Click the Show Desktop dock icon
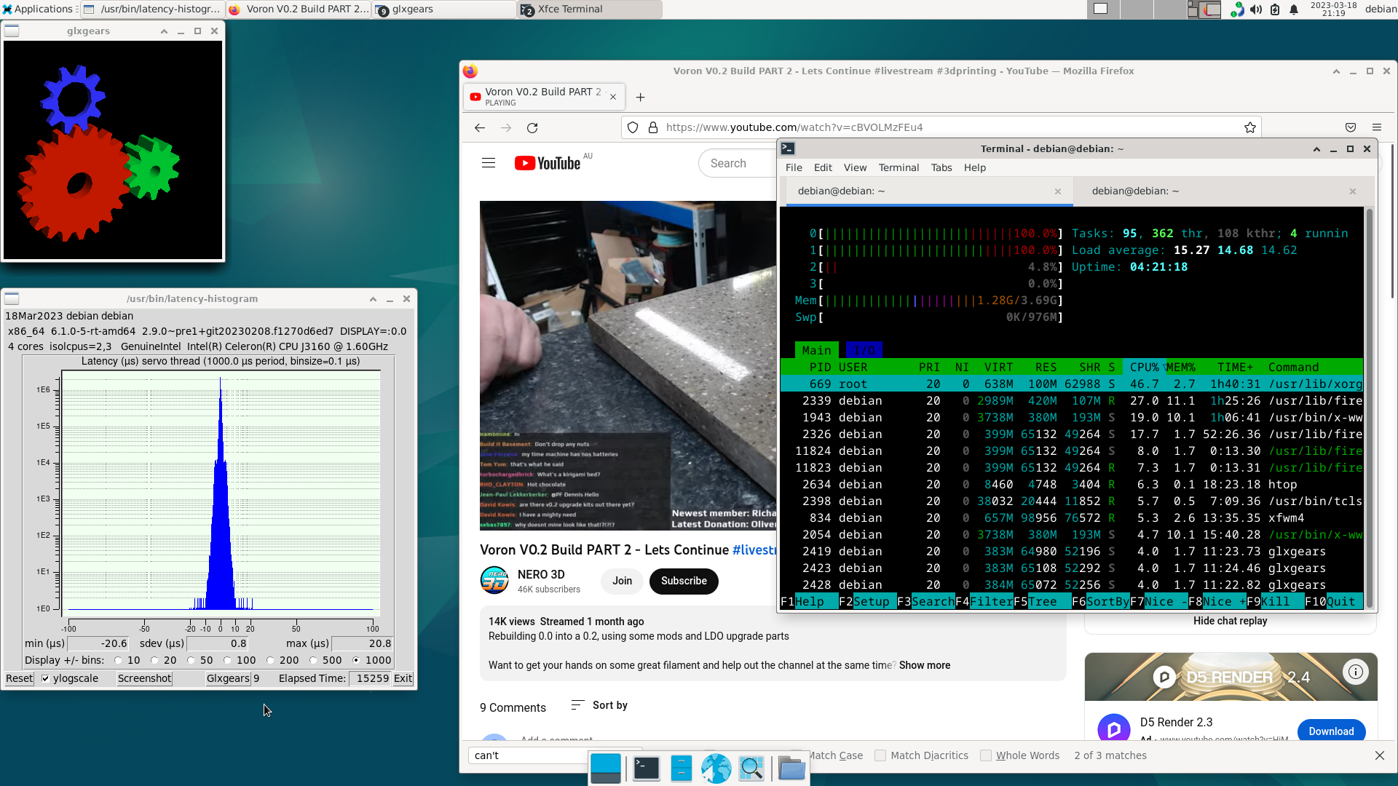 point(606,769)
